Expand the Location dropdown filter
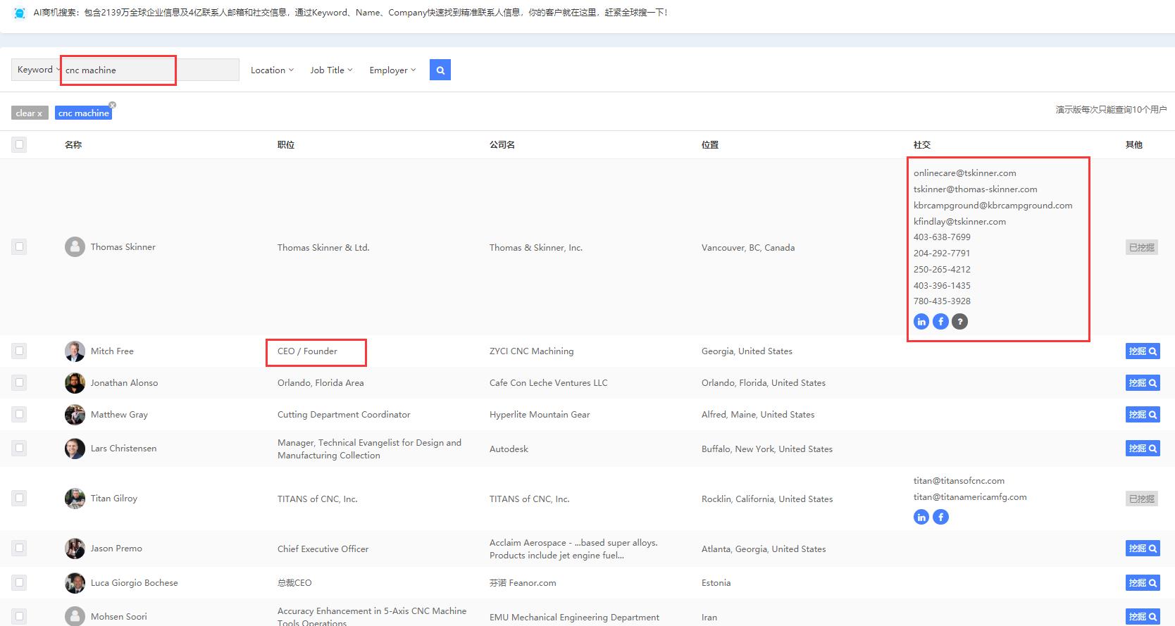This screenshot has width=1175, height=626. 272,70
